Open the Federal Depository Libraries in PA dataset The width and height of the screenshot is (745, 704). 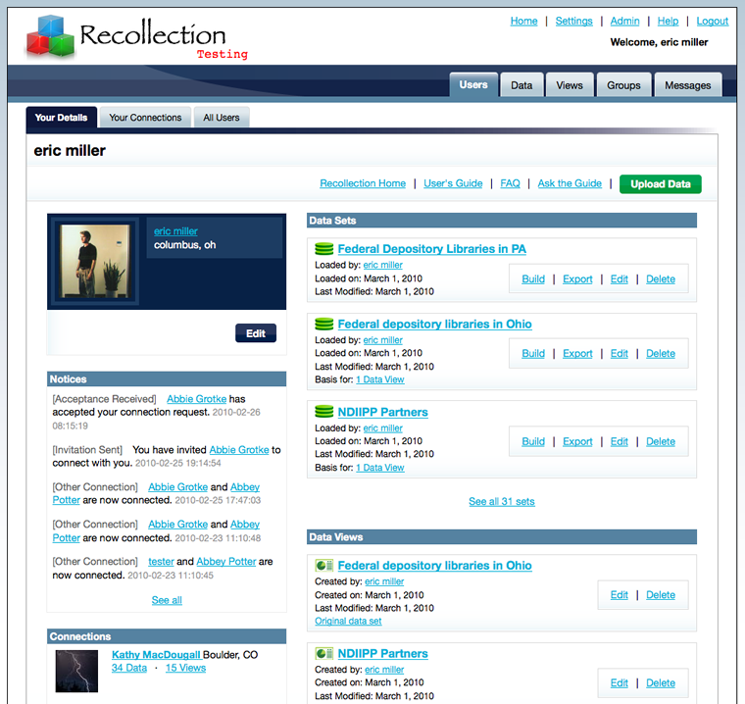click(431, 249)
